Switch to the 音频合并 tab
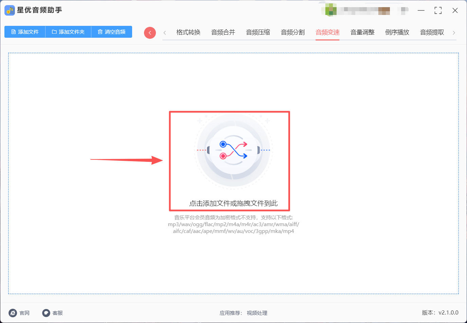Image resolution: width=467 pixels, height=323 pixels. pyautogui.click(x=223, y=32)
